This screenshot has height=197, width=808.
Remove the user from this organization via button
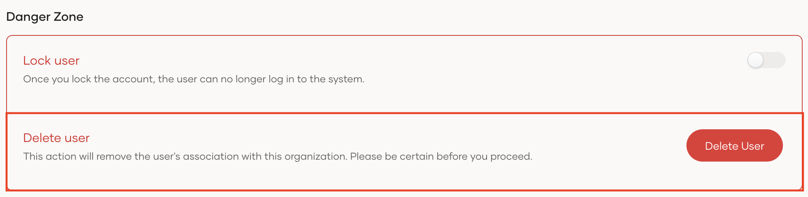pos(734,145)
